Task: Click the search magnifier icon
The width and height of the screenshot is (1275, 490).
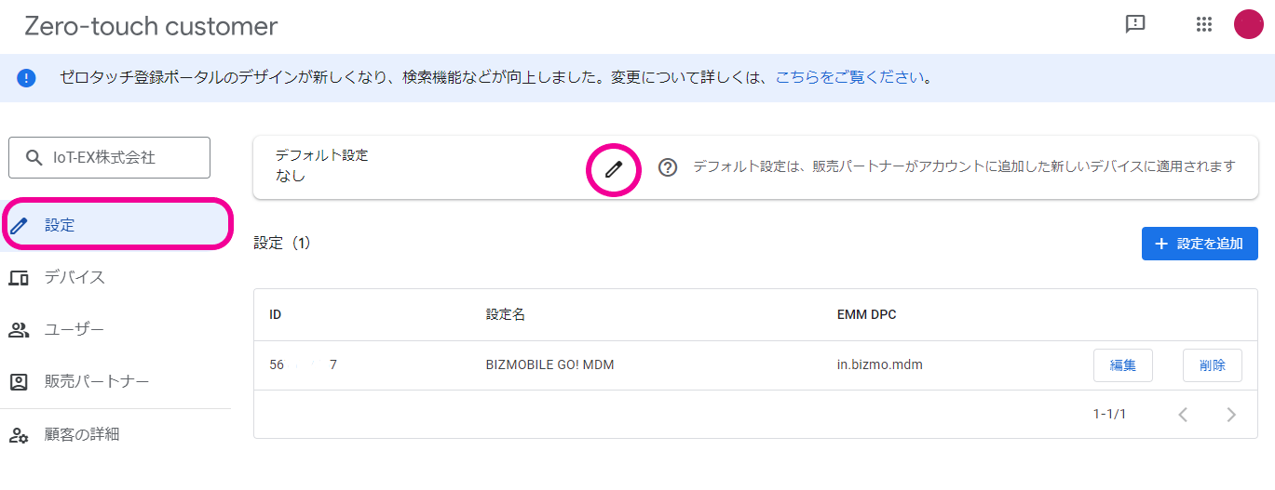Action: click(x=34, y=157)
